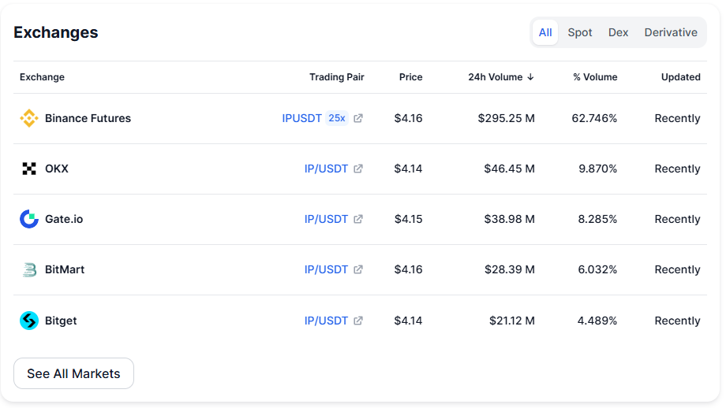The height and width of the screenshot is (408, 726).
Task: Click the Binance Futures exchange name
Action: click(88, 118)
